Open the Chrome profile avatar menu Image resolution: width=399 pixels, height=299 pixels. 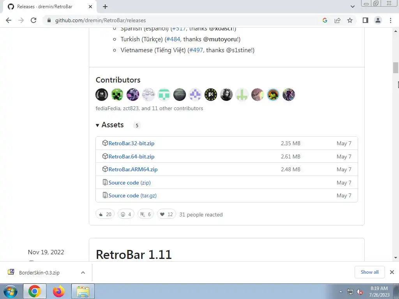pyautogui.click(x=378, y=20)
